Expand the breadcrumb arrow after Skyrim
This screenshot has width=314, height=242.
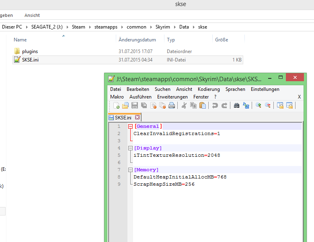[174, 27]
